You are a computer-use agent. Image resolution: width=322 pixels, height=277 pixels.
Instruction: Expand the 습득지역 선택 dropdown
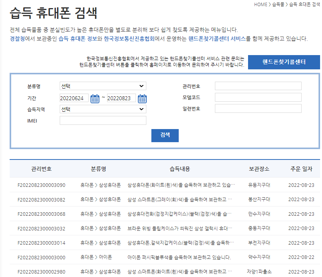click(103, 109)
